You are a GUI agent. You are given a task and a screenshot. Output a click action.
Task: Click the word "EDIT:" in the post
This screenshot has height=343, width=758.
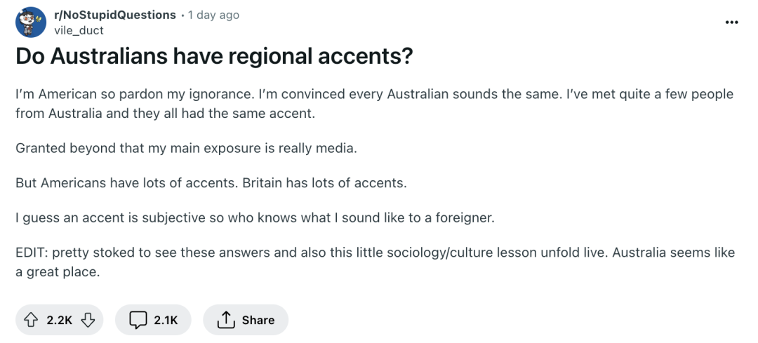click(x=32, y=253)
